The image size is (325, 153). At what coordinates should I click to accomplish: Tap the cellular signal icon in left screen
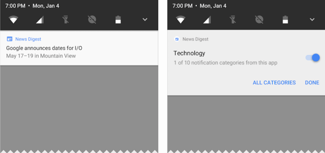pyautogui.click(x=40, y=20)
